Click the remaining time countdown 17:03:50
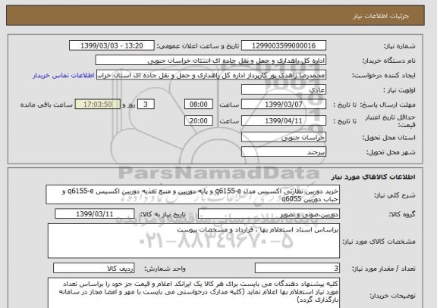Screen dimensions: 437x308 pyautogui.click(x=98, y=104)
